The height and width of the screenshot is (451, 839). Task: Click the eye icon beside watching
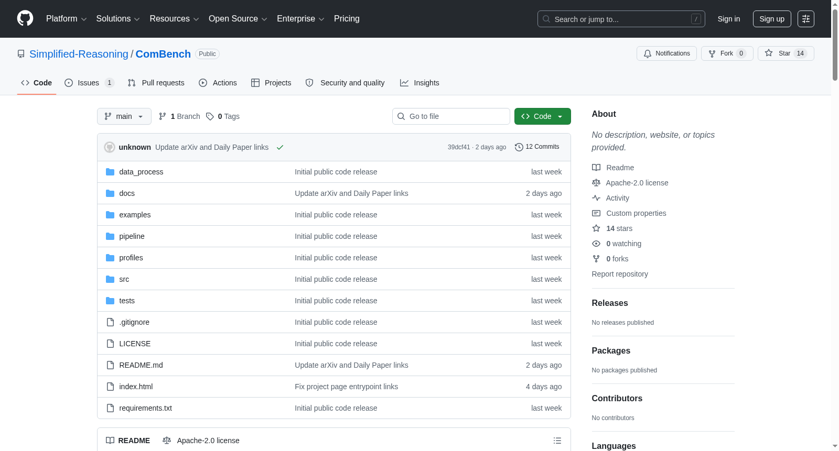(x=596, y=244)
